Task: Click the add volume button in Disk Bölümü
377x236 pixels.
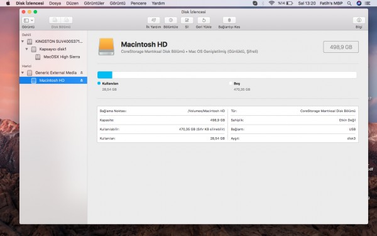Action: click(x=55, y=20)
